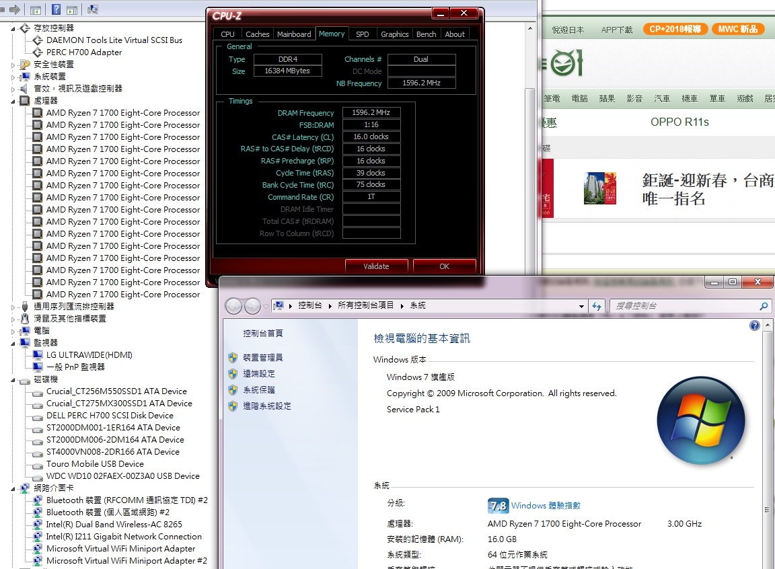The image size is (775, 569).
Task: Go back using the Control Panel back button
Action: point(234,306)
